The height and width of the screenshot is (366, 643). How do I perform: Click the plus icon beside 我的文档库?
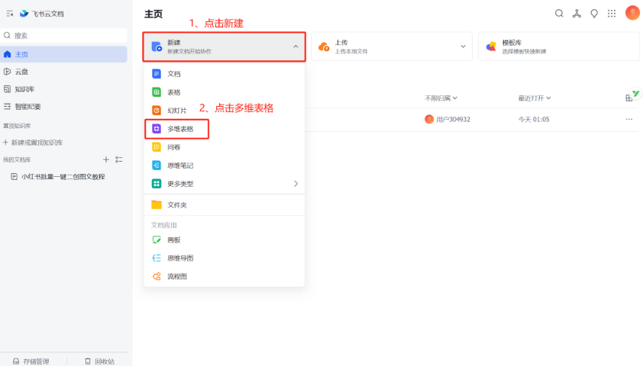tap(106, 159)
